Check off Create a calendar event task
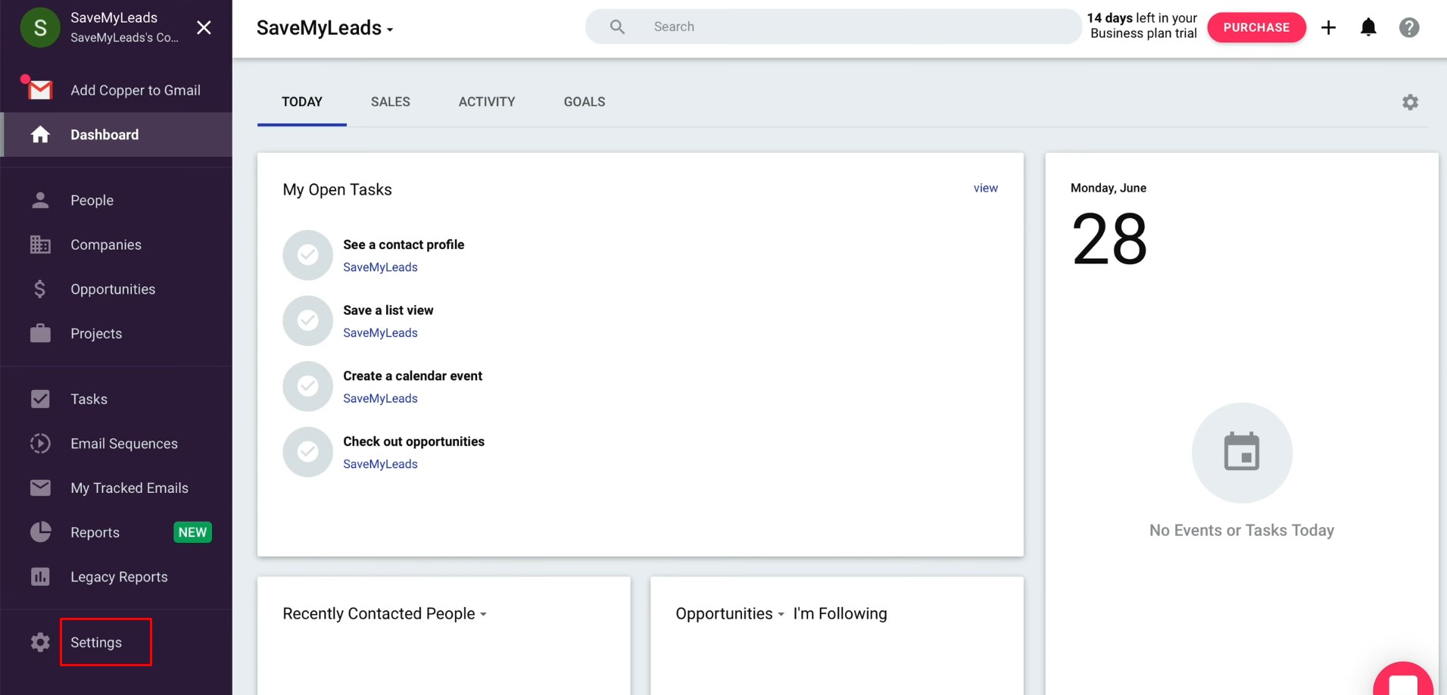 pos(307,386)
